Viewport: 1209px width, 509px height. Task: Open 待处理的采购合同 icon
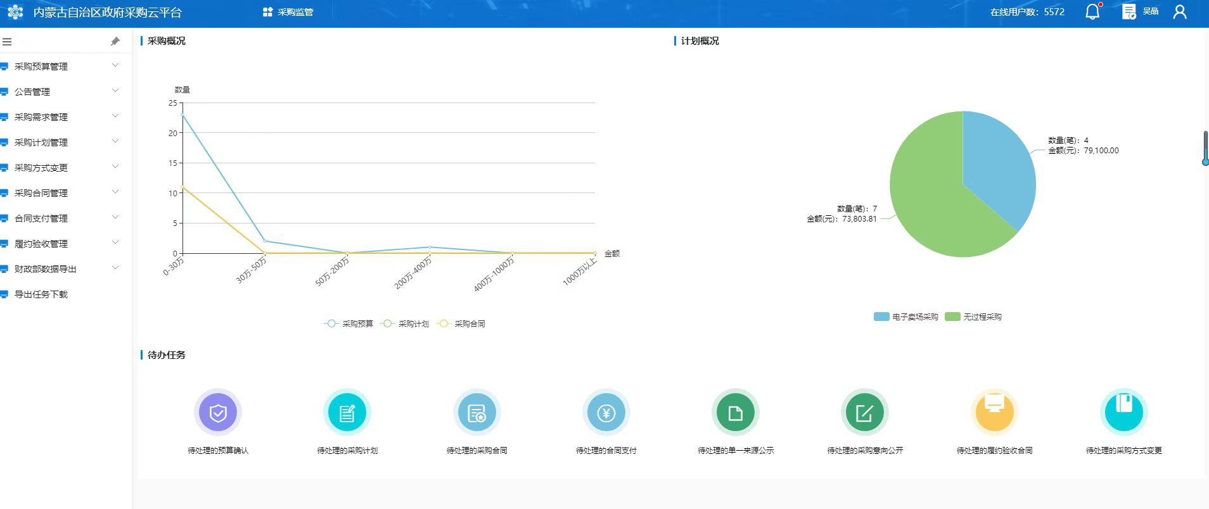(x=477, y=413)
